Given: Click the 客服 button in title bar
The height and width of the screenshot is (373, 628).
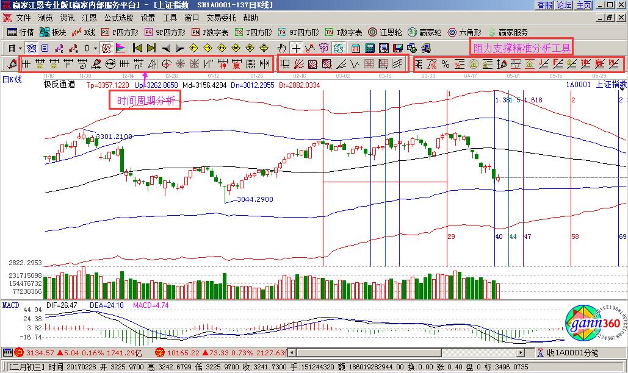Looking at the screenshot, I should pos(544,5).
